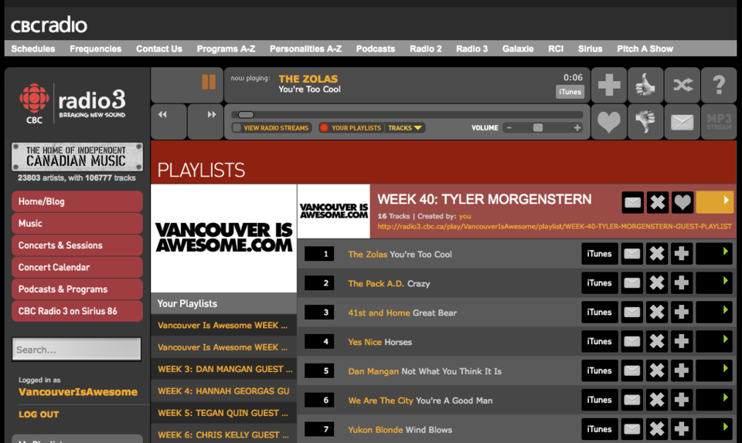Click the iTunes button in now playing
This screenshot has width=742, height=443.
[x=570, y=92]
